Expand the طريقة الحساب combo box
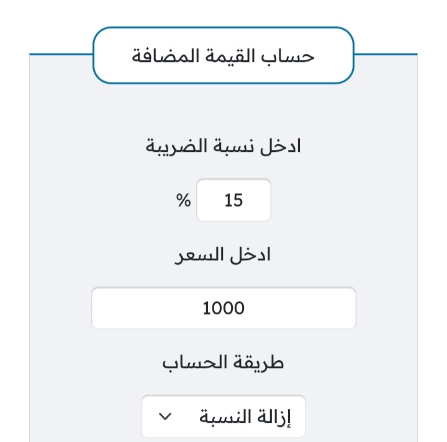447x442 pixels. coord(223,416)
